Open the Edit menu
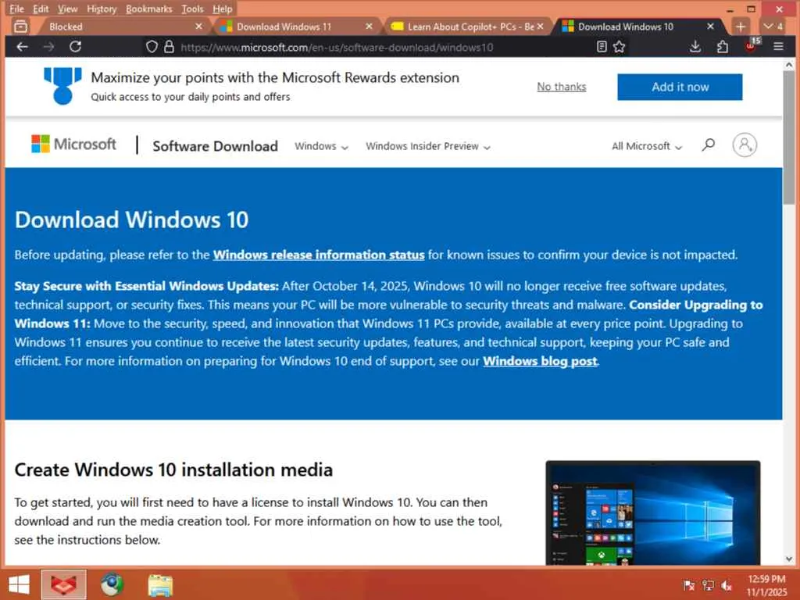The height and width of the screenshot is (600, 800). click(41, 9)
